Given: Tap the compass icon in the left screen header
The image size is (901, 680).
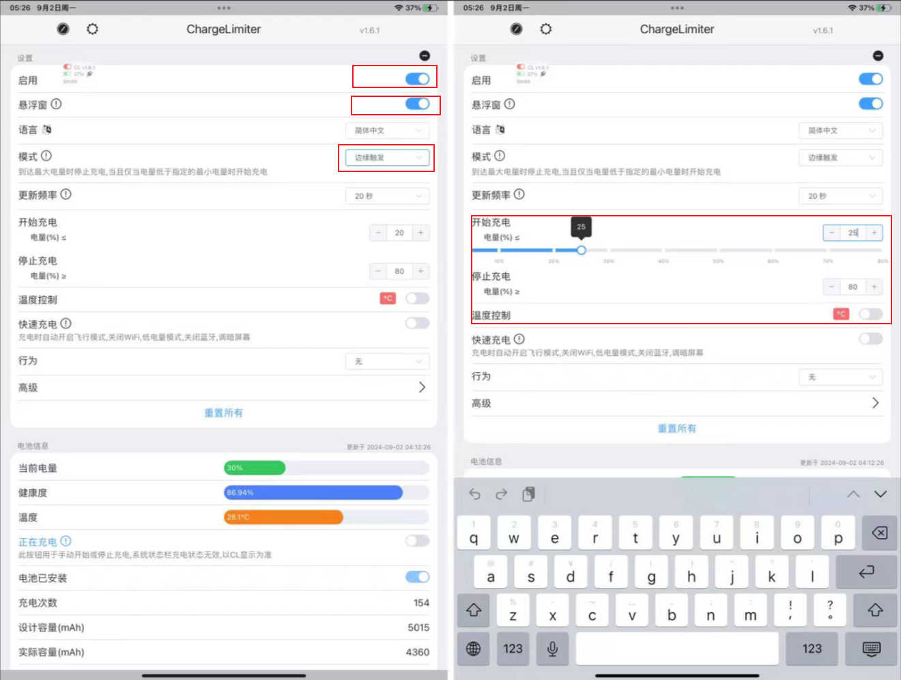Looking at the screenshot, I should click(x=63, y=29).
